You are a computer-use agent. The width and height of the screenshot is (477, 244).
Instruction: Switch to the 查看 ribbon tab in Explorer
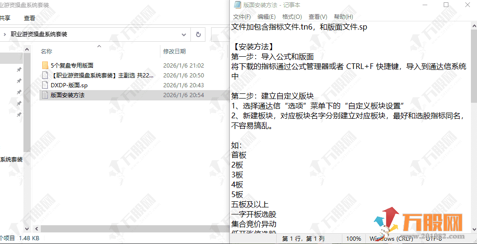point(30,18)
